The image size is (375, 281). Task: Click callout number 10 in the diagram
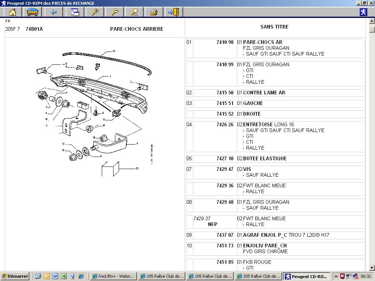114,51
